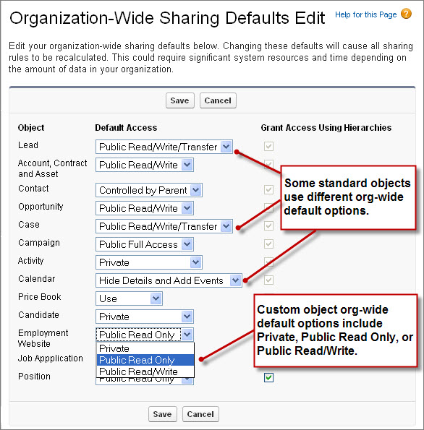Screen dimensions: 424x430
Task: Click the page title Organization-Wide Sharing Defaults Edit
Action: tap(167, 18)
